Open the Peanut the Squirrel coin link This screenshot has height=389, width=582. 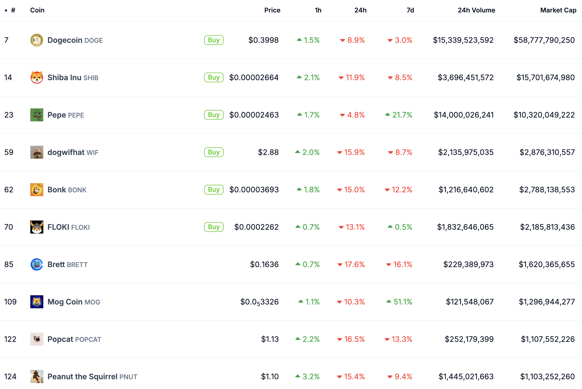point(82,377)
